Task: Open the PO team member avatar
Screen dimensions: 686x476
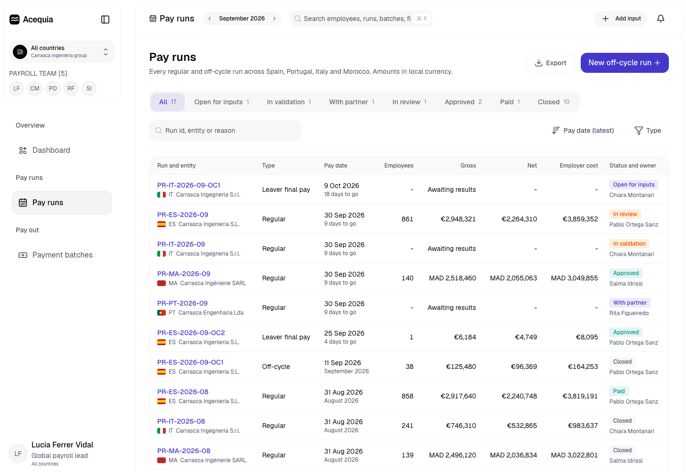Action: tap(53, 89)
